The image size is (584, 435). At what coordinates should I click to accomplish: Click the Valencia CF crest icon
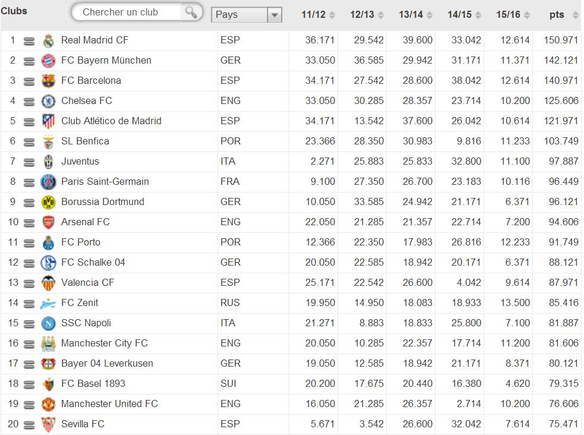click(x=48, y=283)
